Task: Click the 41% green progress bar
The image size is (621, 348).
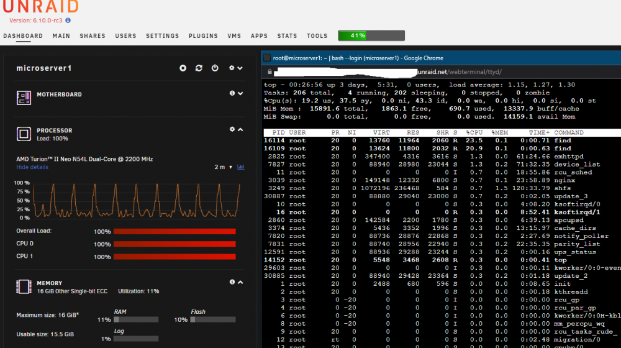Action: click(x=371, y=35)
